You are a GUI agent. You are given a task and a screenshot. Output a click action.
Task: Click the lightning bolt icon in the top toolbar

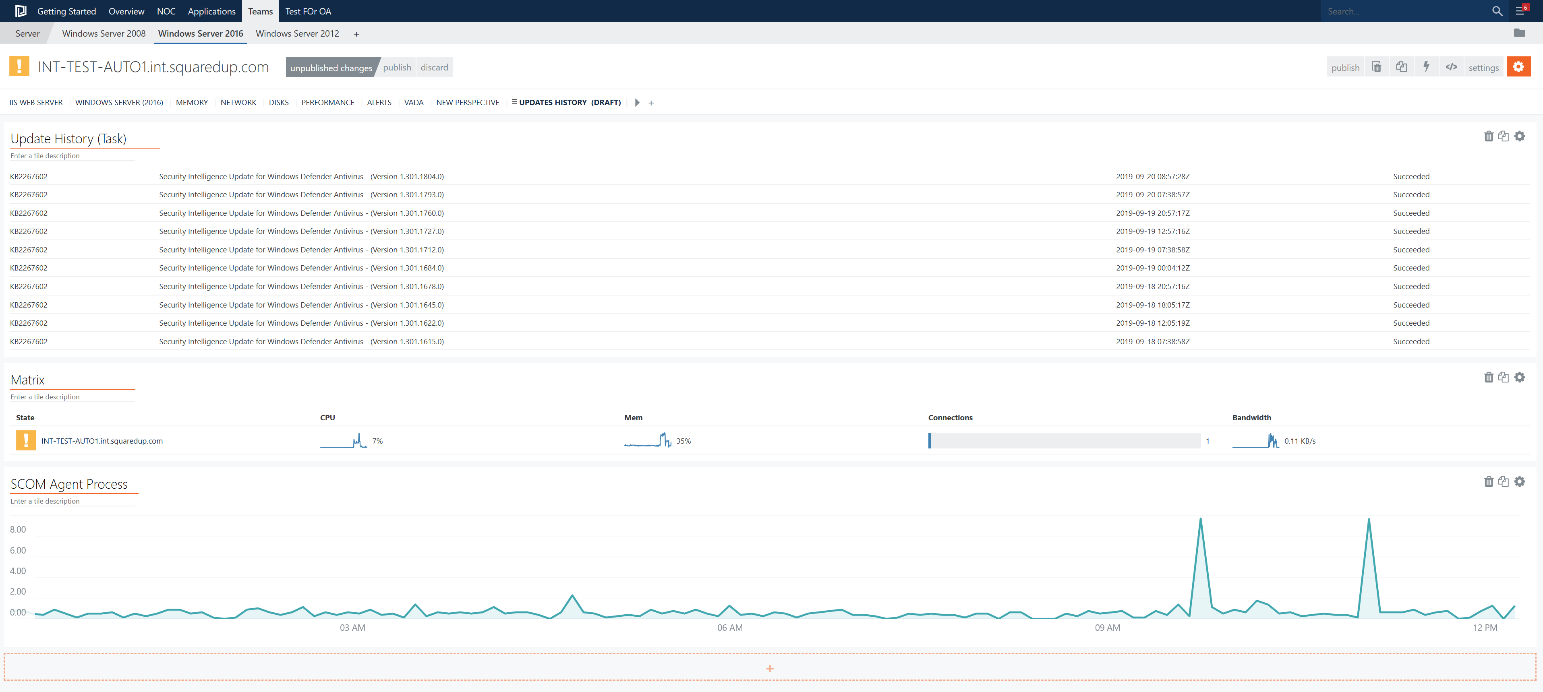click(x=1426, y=66)
